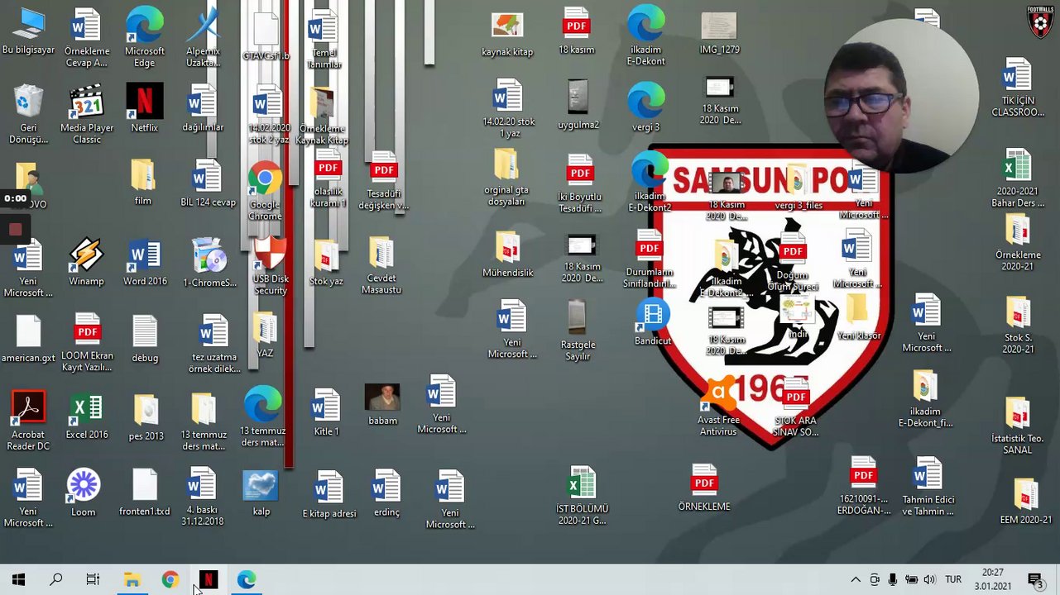This screenshot has width=1060, height=595.
Task: Open the babam photo thumbnail
Action: (382, 405)
